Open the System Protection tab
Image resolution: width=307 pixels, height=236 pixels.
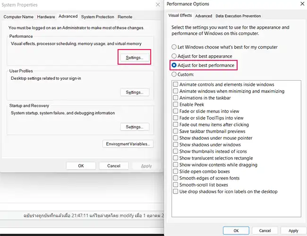pyautogui.click(x=97, y=17)
